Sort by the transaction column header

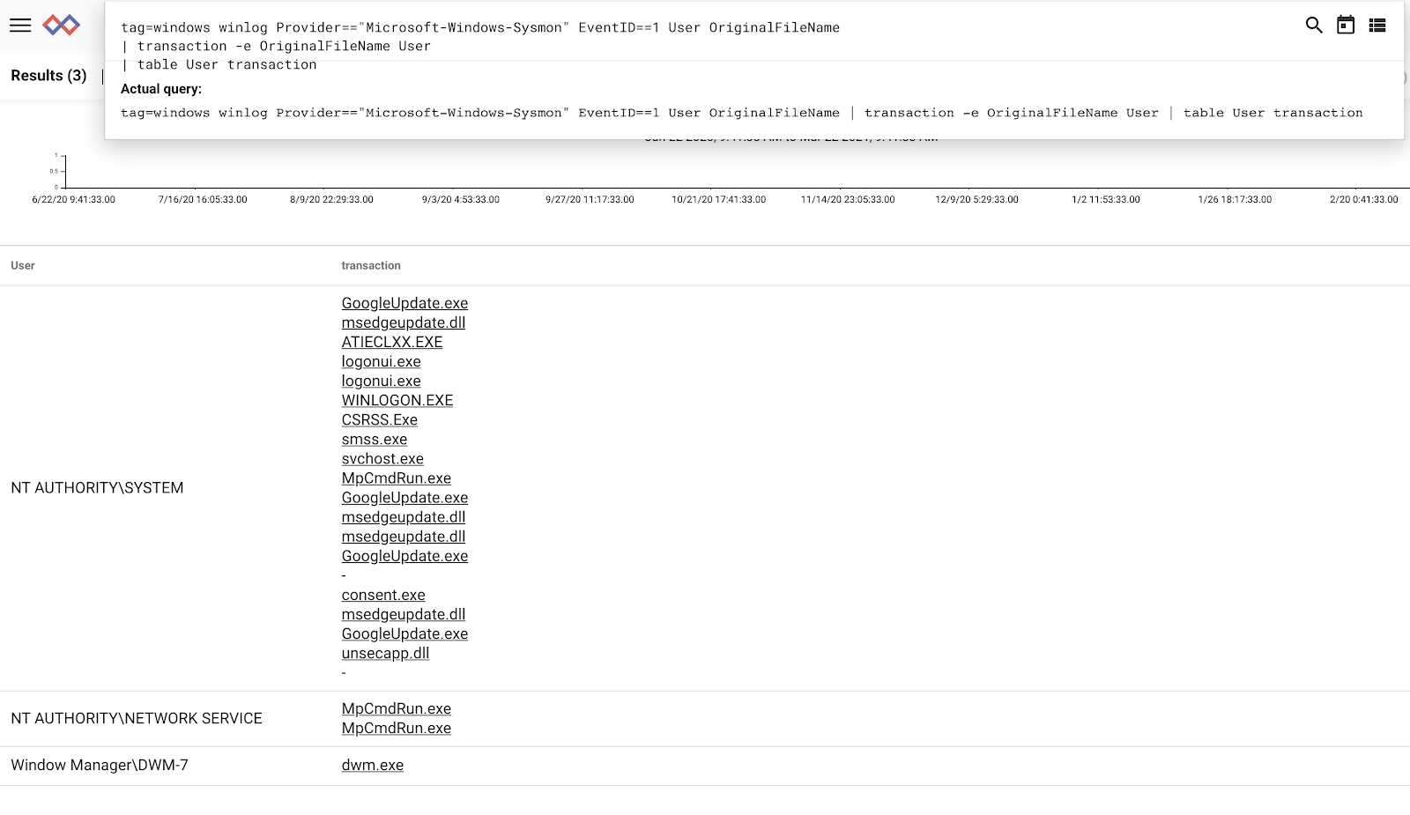(371, 265)
